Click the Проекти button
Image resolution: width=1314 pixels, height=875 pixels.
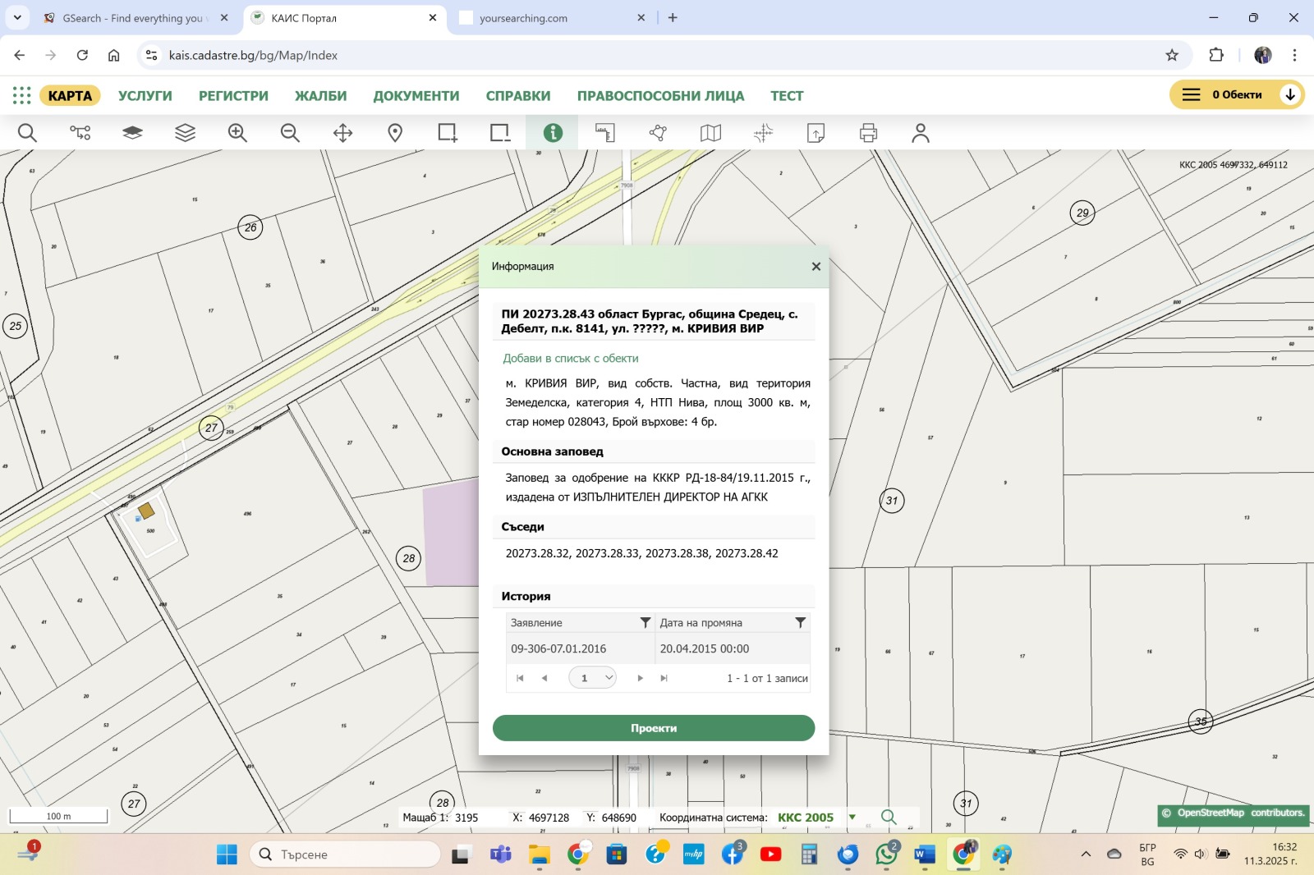pyautogui.click(x=653, y=727)
